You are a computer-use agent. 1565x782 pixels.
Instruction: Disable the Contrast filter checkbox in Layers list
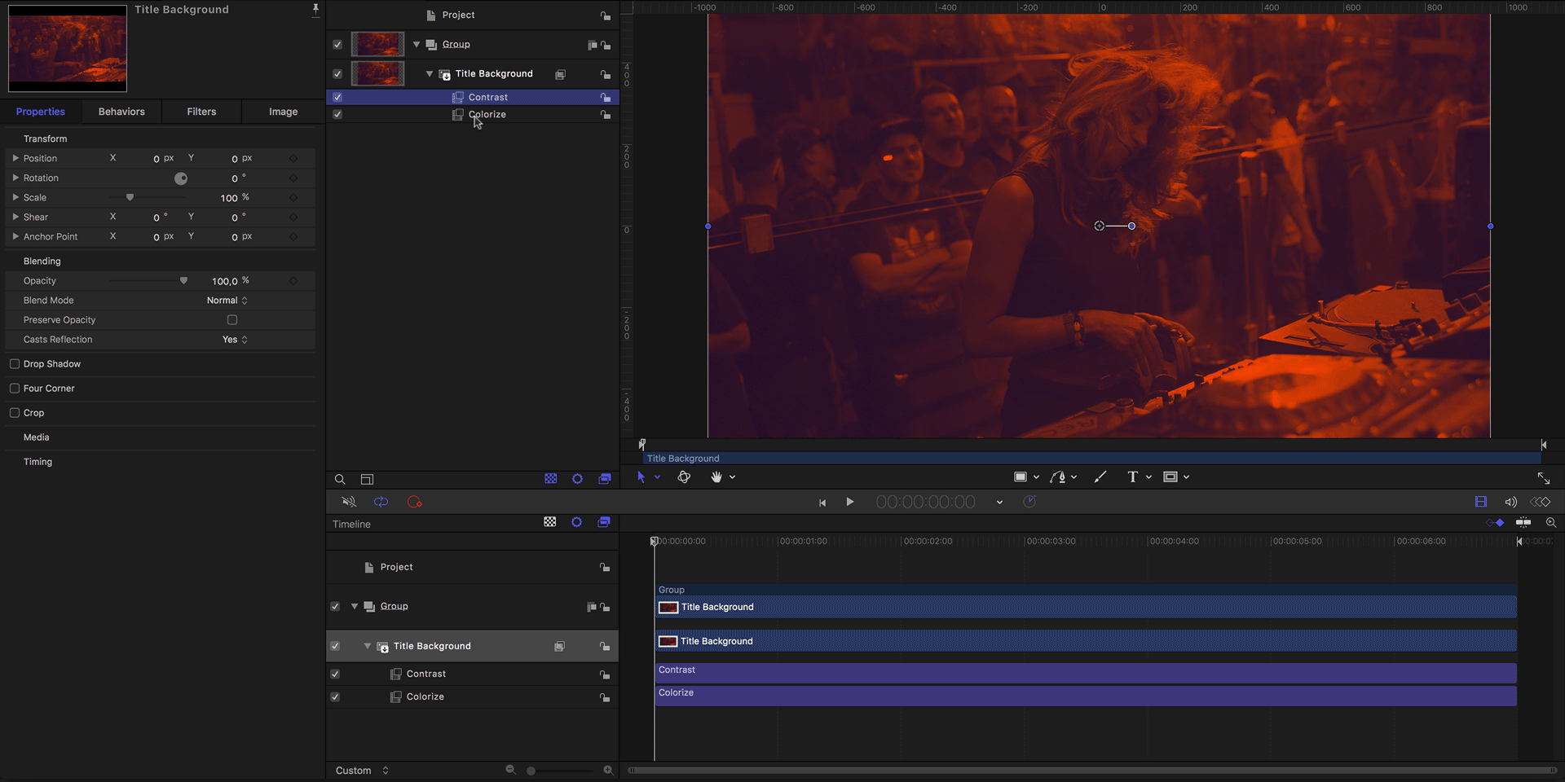click(337, 97)
